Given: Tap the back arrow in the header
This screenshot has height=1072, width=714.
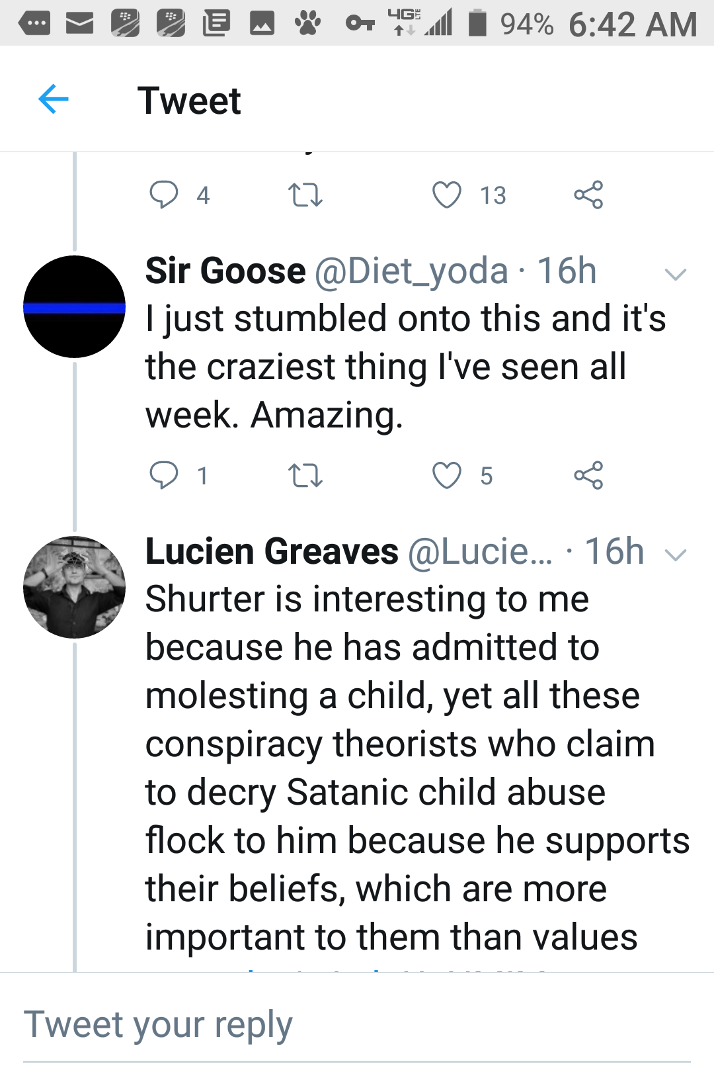Looking at the screenshot, I should pos(54,100).
